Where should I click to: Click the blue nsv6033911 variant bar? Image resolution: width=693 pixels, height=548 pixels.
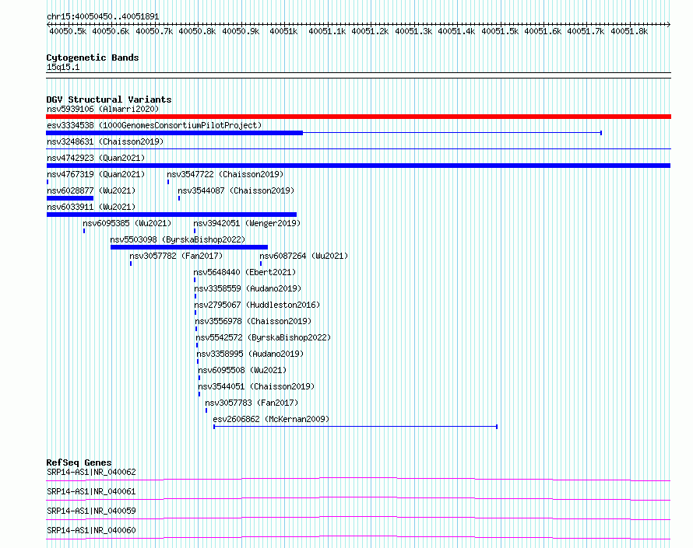171,215
